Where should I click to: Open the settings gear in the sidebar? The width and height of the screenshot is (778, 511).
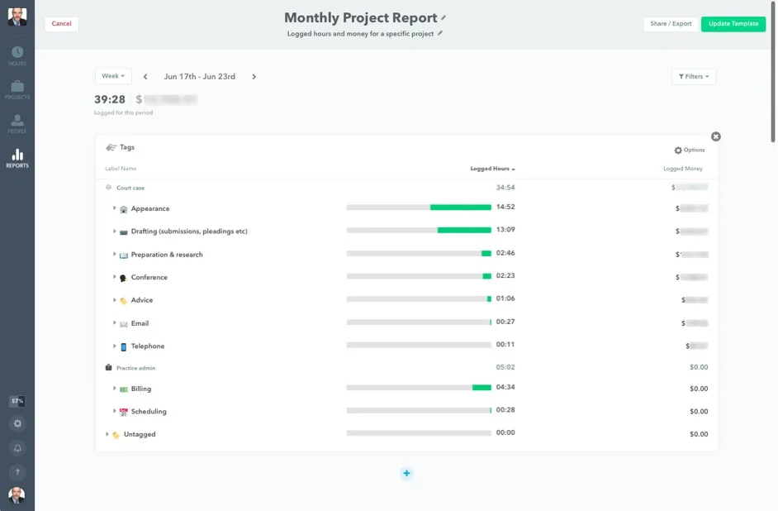17,423
